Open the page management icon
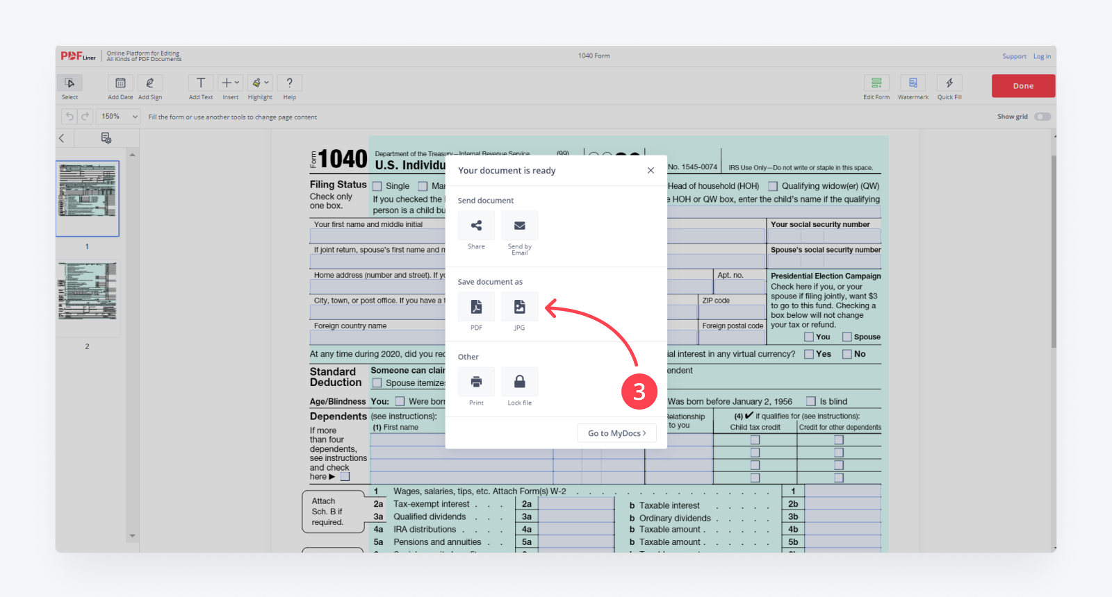Viewport: 1112px width, 597px height. tap(106, 138)
